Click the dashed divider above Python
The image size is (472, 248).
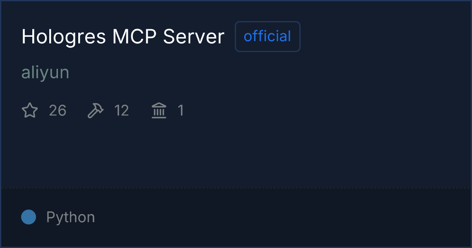pyautogui.click(x=236, y=188)
